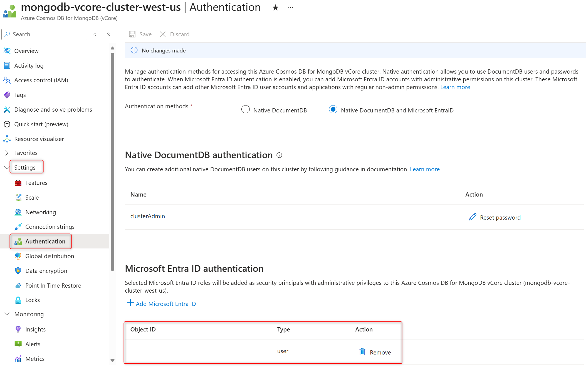Expand the Favorites section
Viewport: 586px width, 367px height.
tap(7, 153)
